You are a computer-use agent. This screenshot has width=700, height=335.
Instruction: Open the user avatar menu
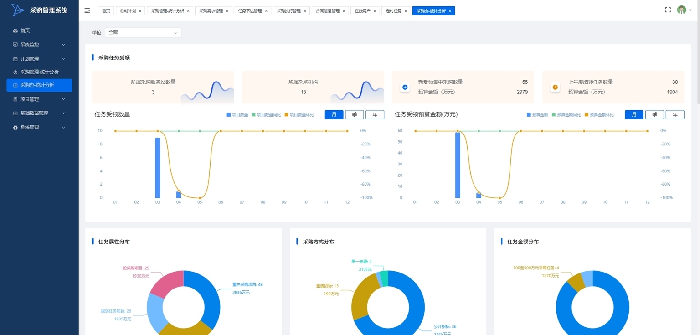click(682, 10)
